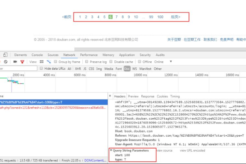Filter requests by Font
Image resolution: width=246 pixels, height=164 pixels.
click(119, 69)
